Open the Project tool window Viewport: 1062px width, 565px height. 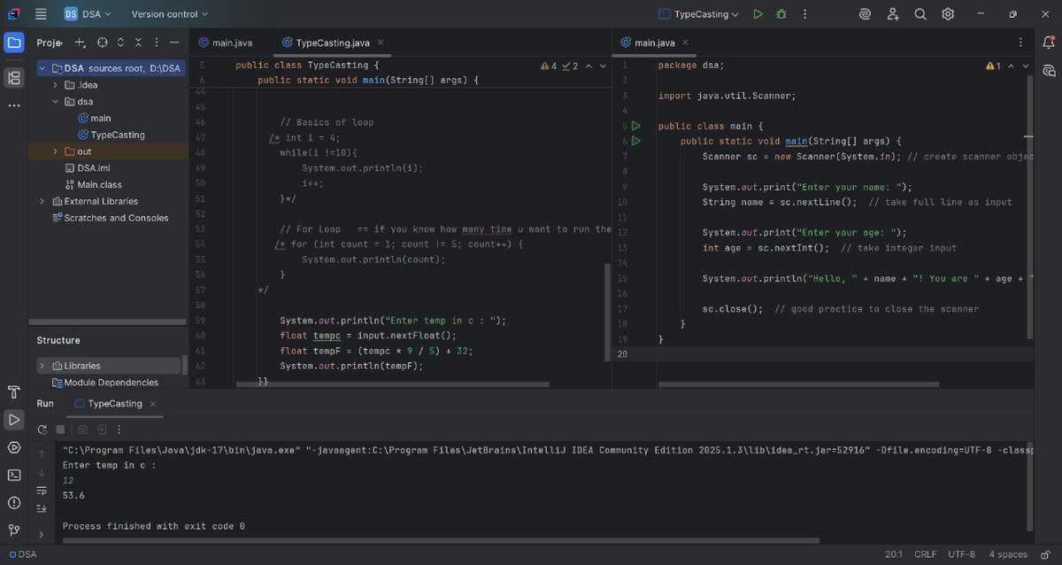click(x=14, y=43)
